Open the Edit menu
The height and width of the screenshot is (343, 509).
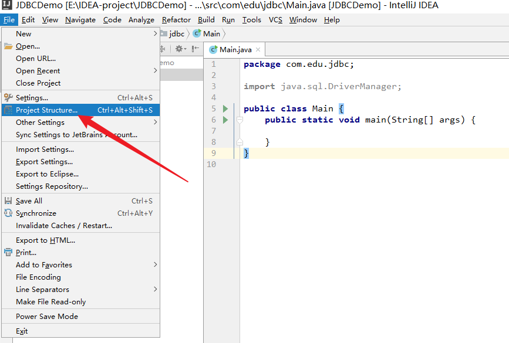[28, 20]
